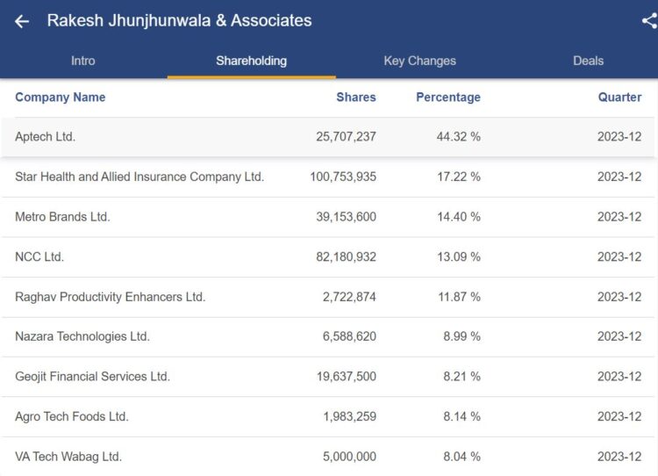Click the 2023-12 quarter for Metro Brands

619,217
